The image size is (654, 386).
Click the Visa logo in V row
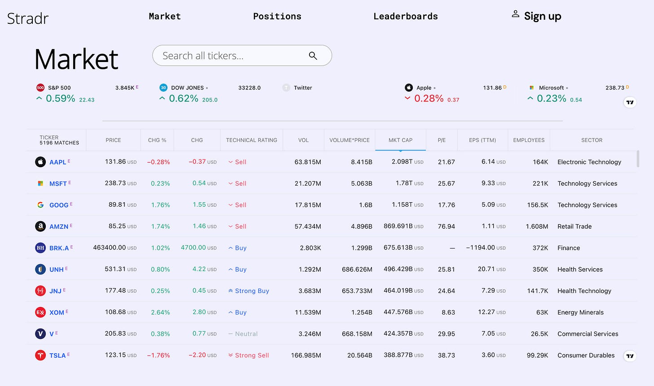pos(40,334)
